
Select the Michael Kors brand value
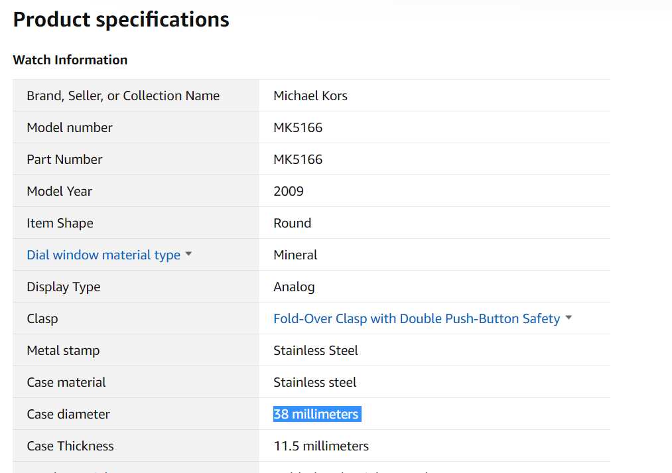point(310,96)
